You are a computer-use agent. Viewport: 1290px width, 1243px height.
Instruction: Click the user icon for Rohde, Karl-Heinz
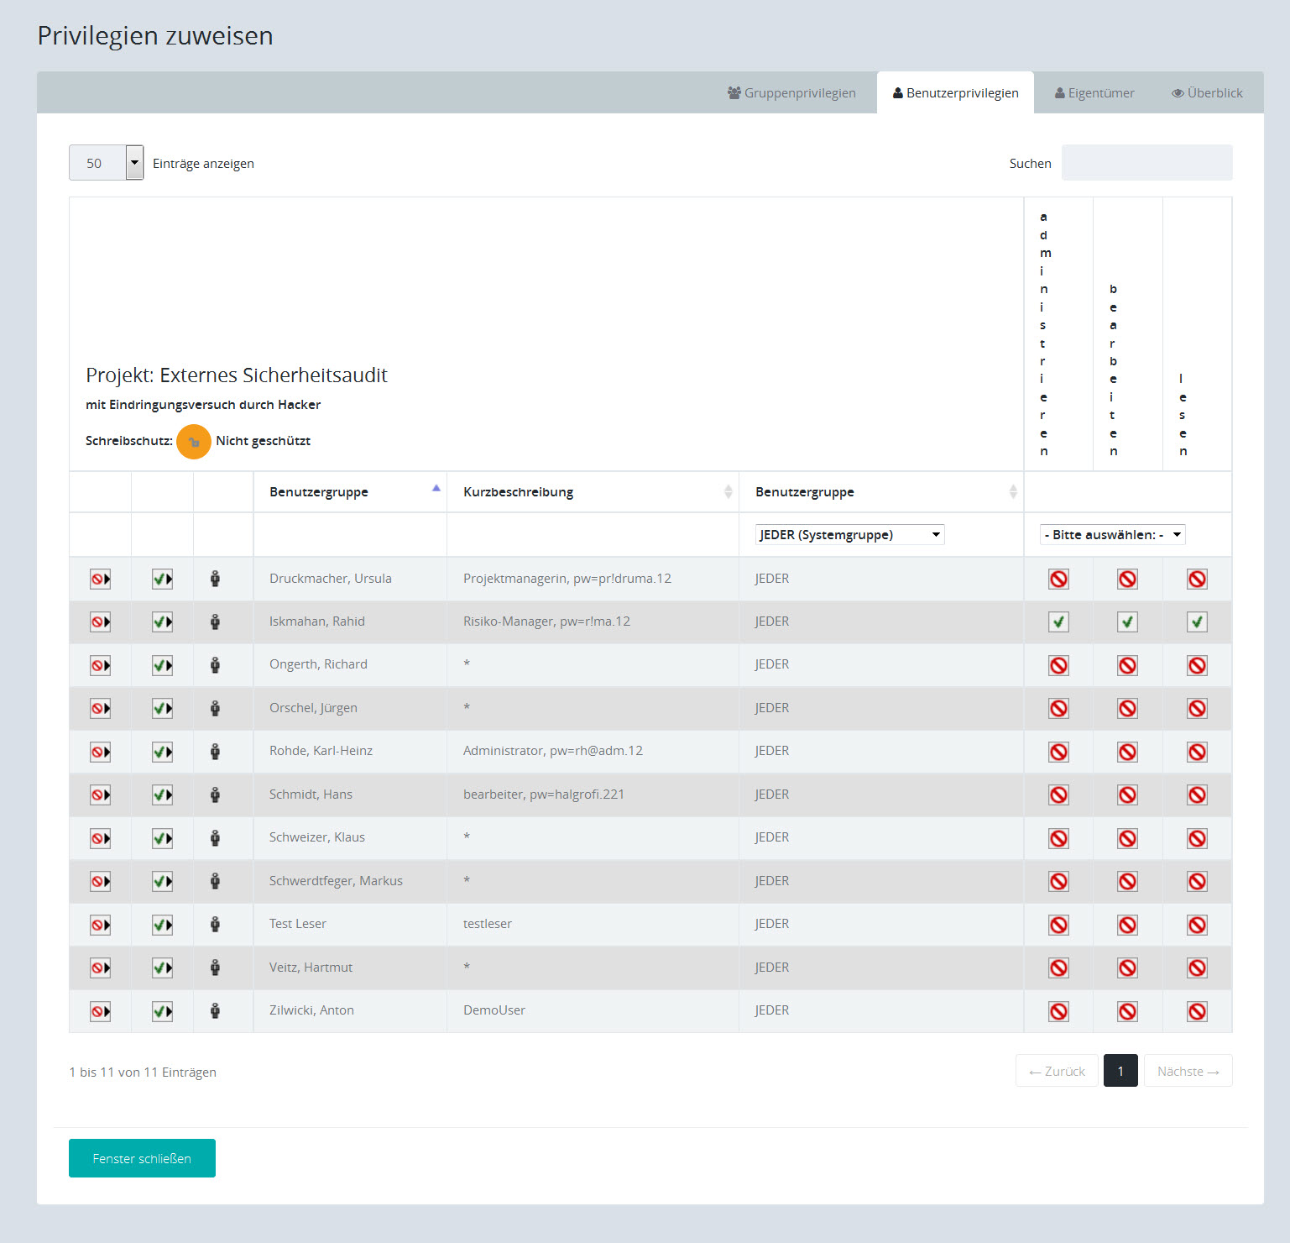pos(215,752)
